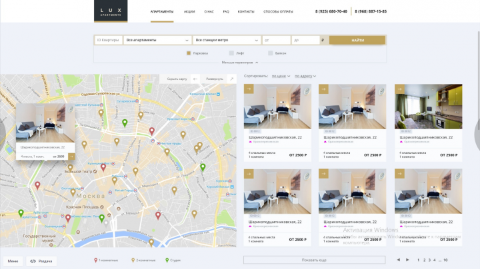Go to the О нас page

tap(209, 11)
